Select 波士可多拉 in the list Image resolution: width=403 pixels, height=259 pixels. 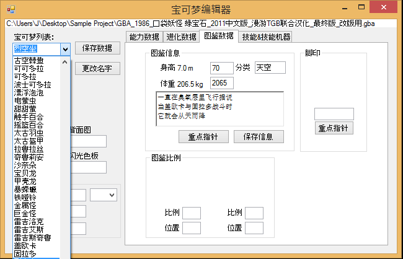click(37, 85)
